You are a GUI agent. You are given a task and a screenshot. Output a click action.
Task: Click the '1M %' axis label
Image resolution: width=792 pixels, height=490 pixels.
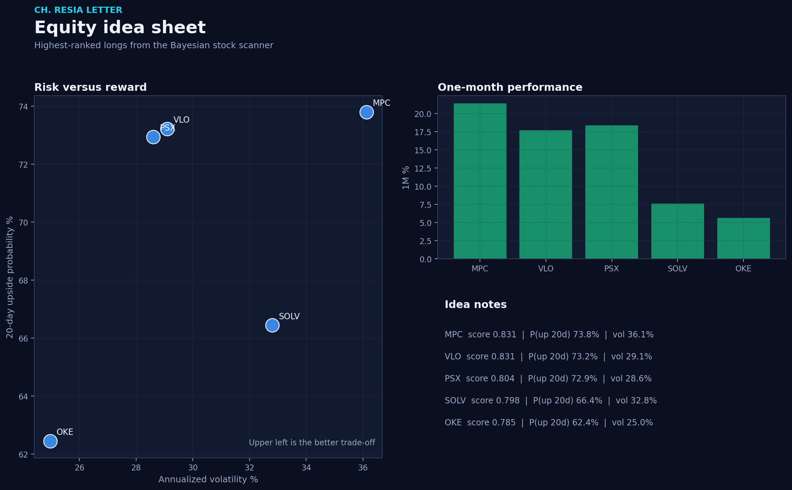pyautogui.click(x=406, y=178)
